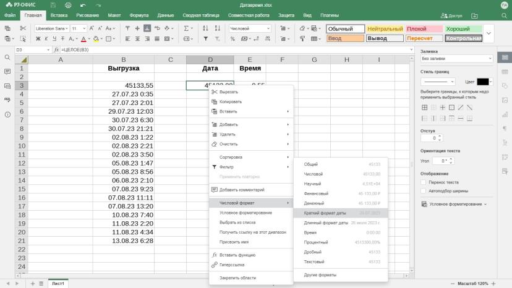Click font color red A icon

click(83, 39)
